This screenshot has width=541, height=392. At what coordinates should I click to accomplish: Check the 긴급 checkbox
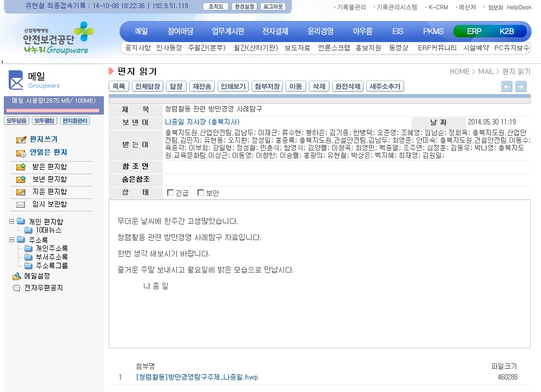coord(170,192)
